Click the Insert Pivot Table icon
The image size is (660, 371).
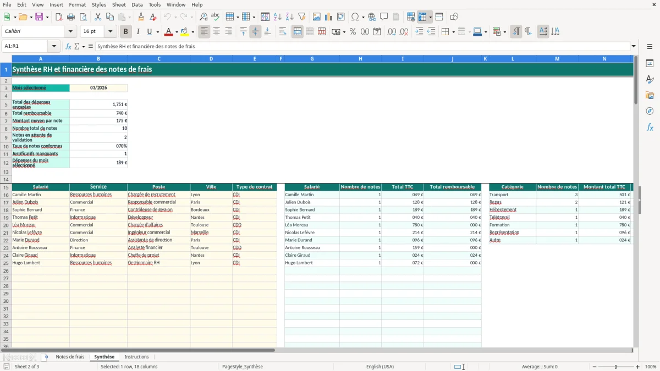(x=341, y=17)
